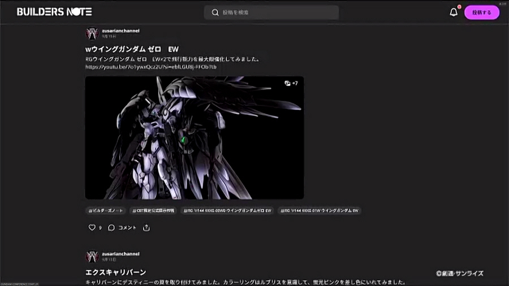Click the RGウイングガンダム description text
The width and height of the screenshot is (509, 286).
coord(172,59)
